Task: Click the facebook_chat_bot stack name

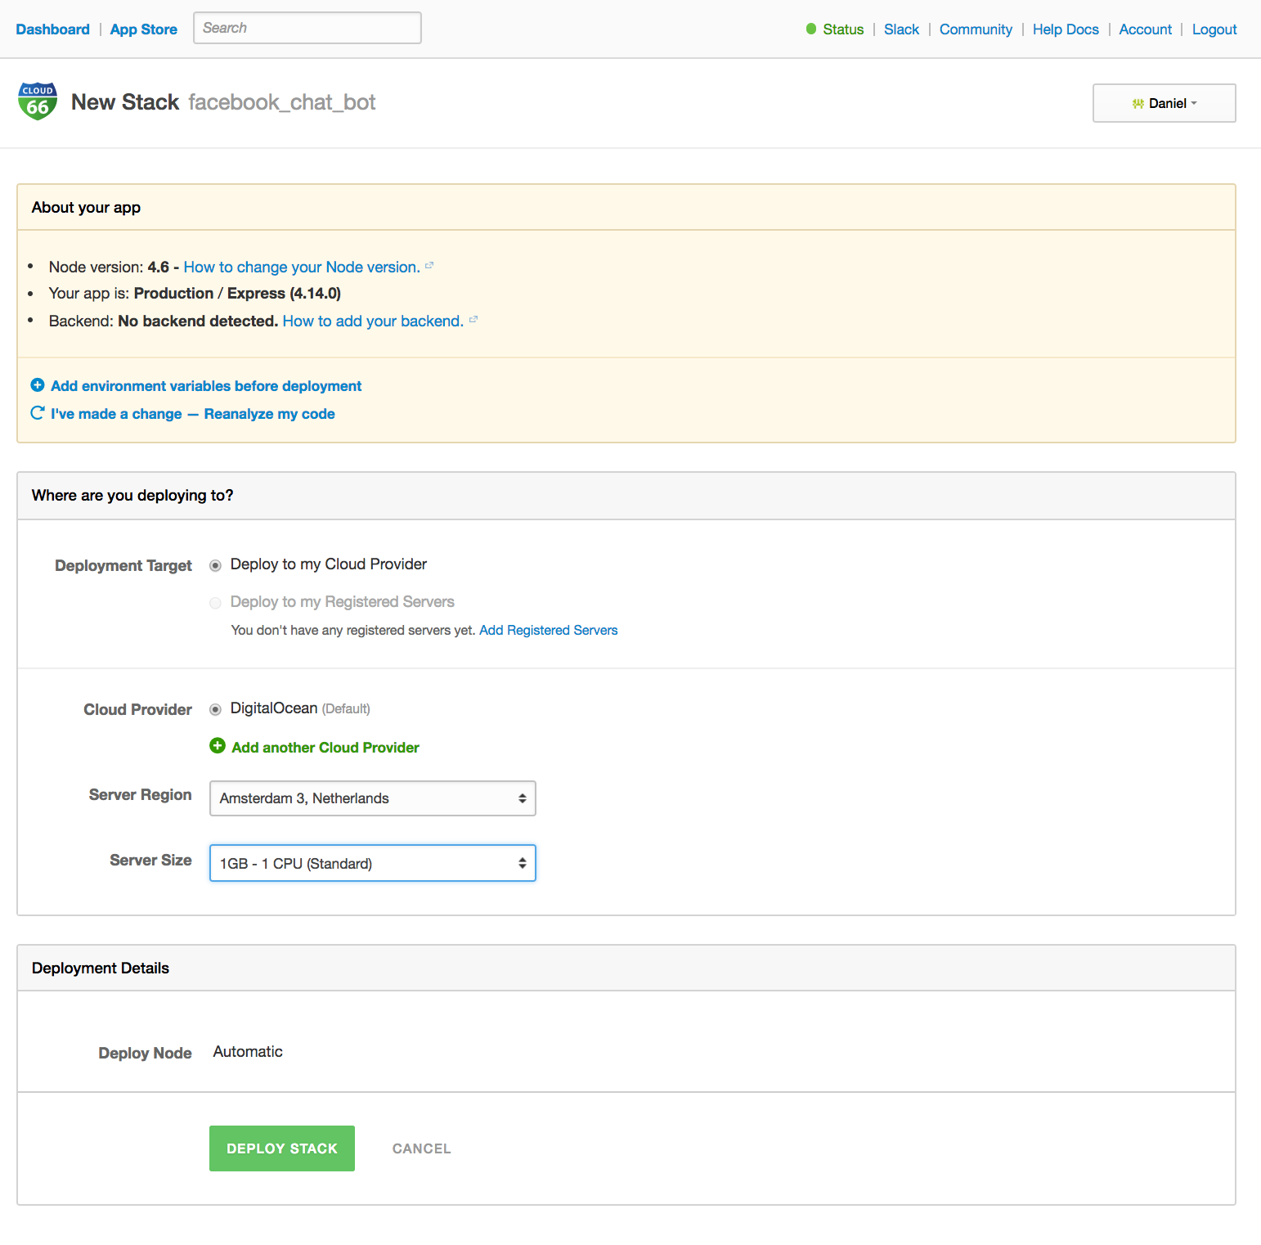Action: 282,102
